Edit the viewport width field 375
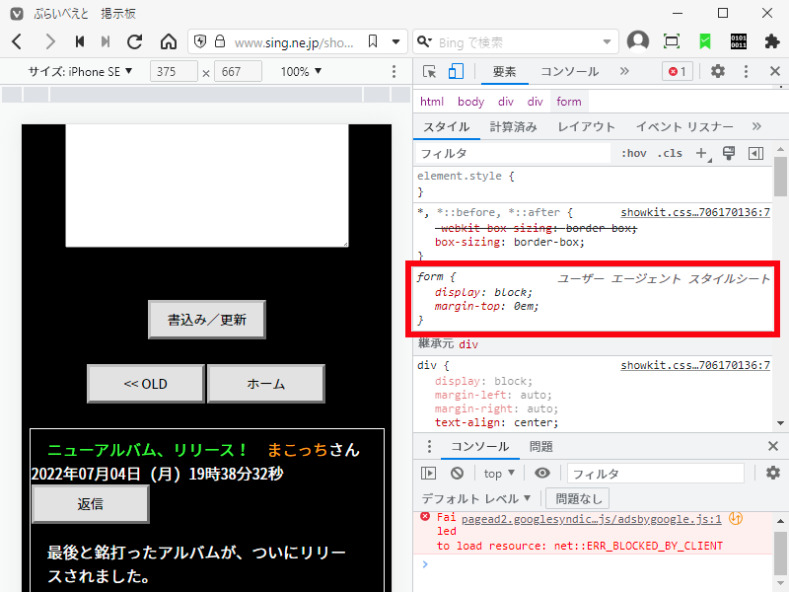789x592 pixels. click(174, 71)
